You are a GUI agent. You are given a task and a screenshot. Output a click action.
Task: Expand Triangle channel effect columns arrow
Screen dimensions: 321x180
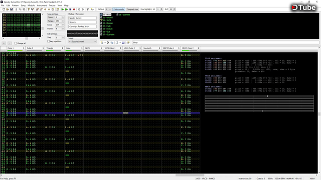pyautogui.click(x=62, y=48)
